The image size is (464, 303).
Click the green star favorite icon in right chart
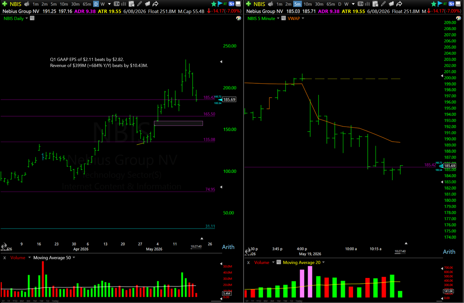(434, 3)
